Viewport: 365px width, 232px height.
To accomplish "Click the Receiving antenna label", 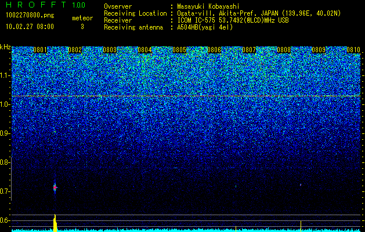I will [133, 27].
